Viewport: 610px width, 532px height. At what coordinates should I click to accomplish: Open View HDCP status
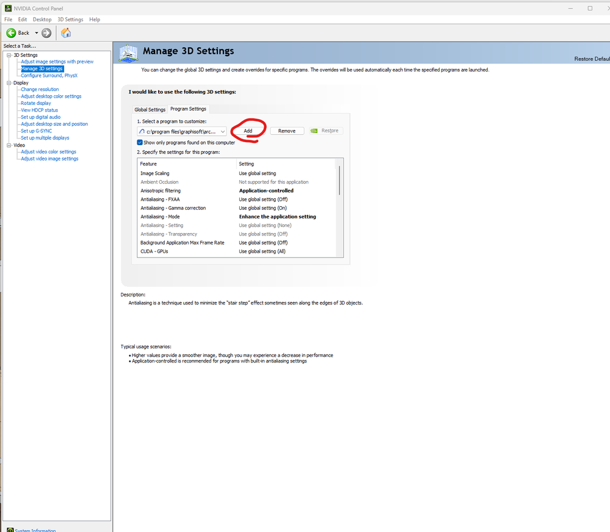pos(39,110)
